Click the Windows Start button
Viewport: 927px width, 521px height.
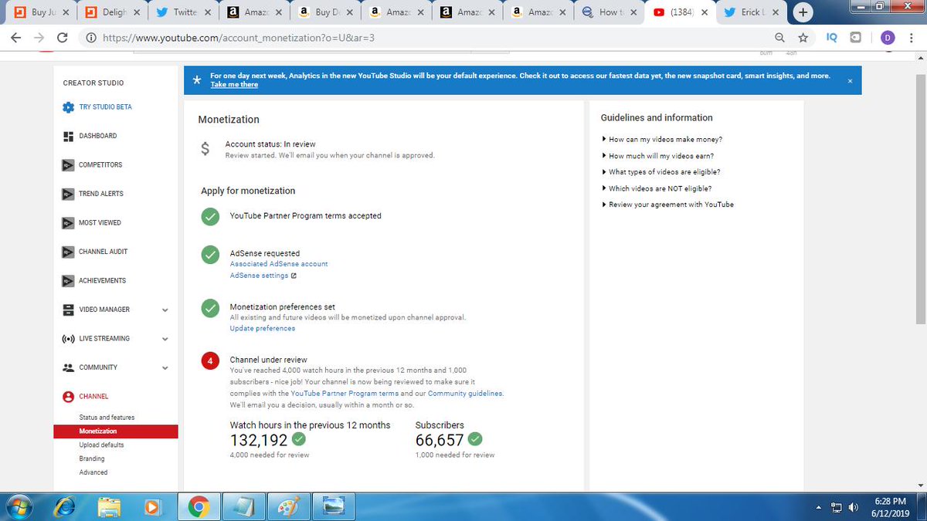[21, 506]
